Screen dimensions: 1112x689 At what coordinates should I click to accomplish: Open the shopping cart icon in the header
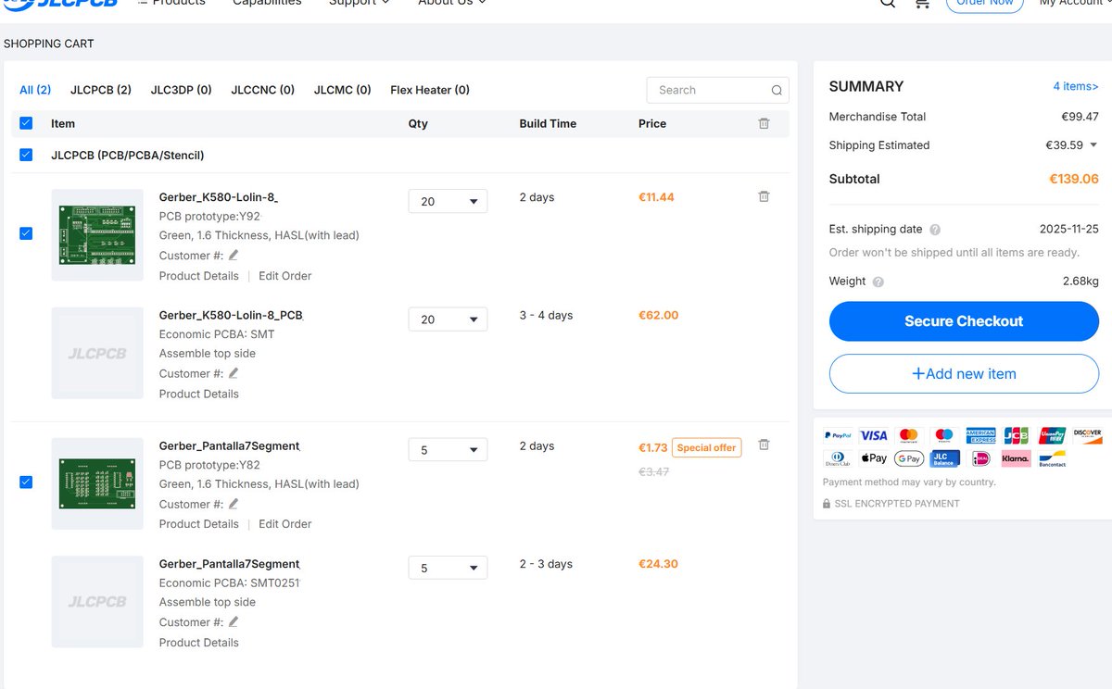point(922,5)
